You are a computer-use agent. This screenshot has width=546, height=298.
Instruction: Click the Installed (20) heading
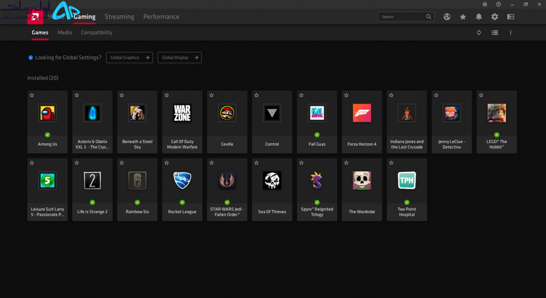point(43,78)
